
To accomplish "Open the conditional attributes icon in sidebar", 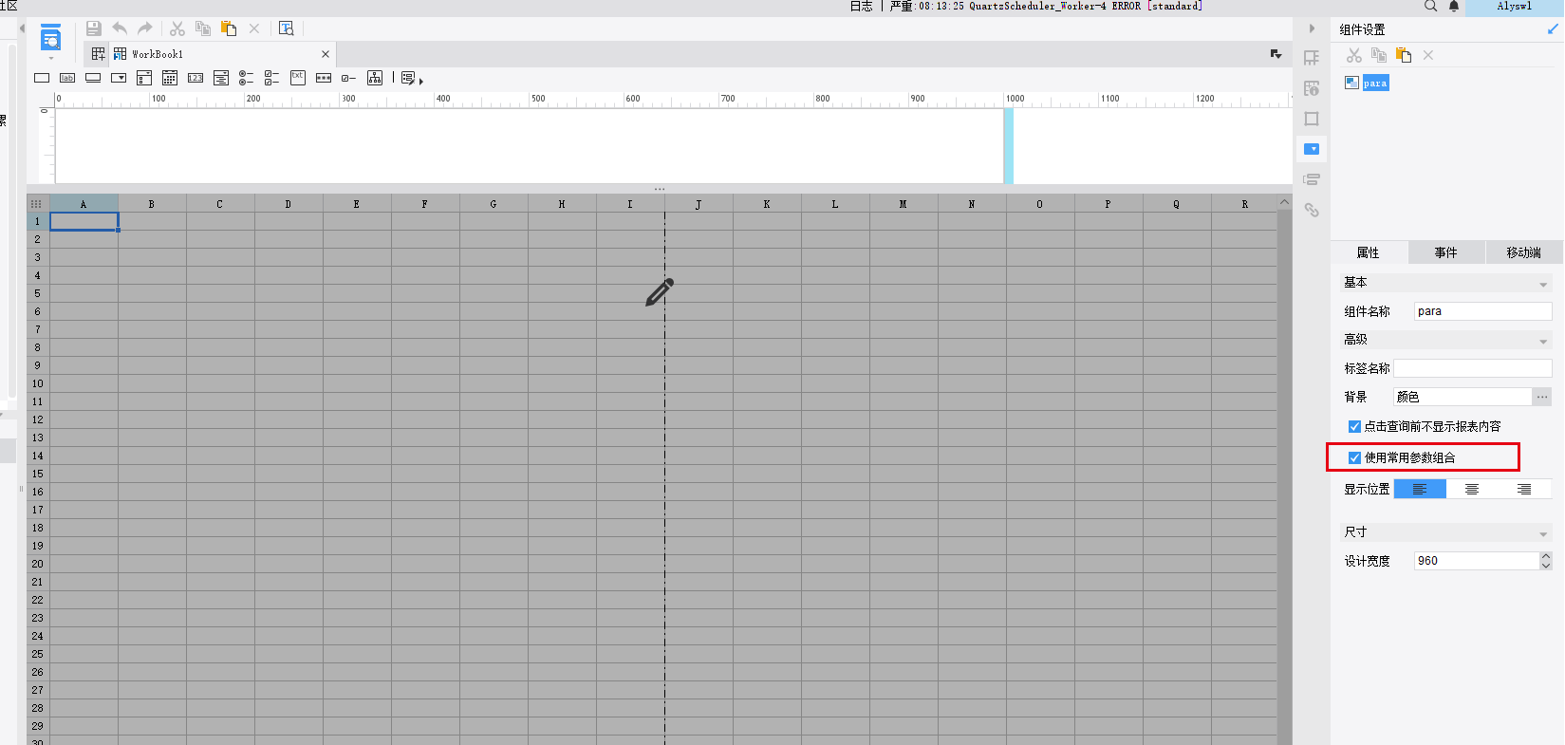I will pyautogui.click(x=1312, y=179).
